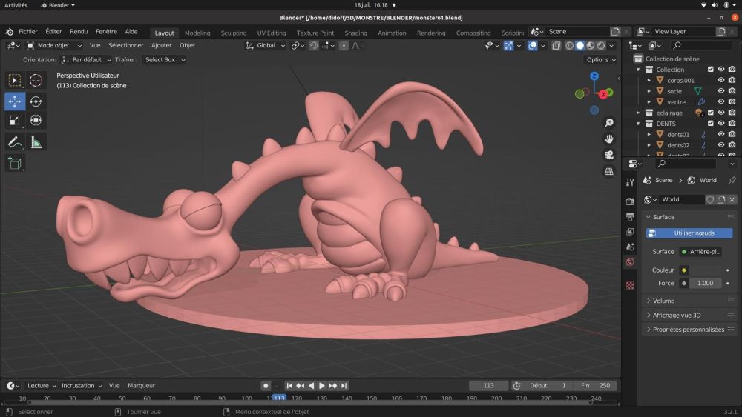The height and width of the screenshot is (417, 742).
Task: Select the Transform tool
Action: tap(36, 121)
